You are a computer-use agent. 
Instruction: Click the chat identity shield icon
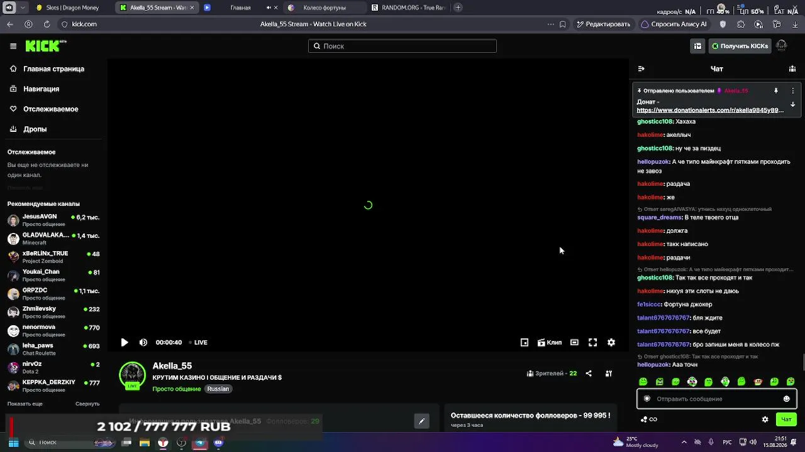tap(647, 399)
